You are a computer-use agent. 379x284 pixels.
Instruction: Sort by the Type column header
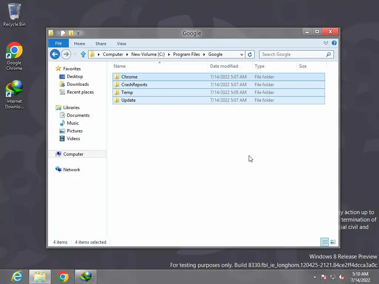tap(274, 66)
